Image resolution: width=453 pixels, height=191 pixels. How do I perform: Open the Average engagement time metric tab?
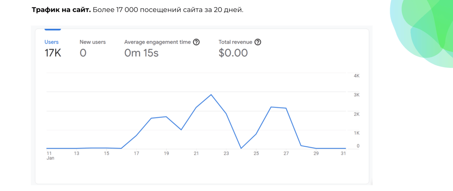(x=158, y=42)
